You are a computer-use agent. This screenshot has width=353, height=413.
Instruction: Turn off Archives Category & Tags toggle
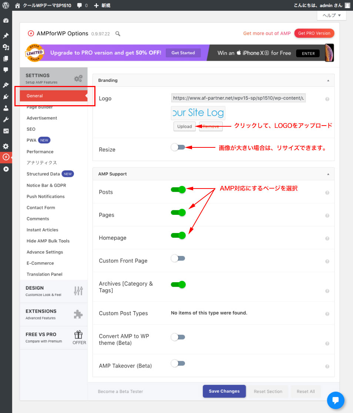point(178,284)
